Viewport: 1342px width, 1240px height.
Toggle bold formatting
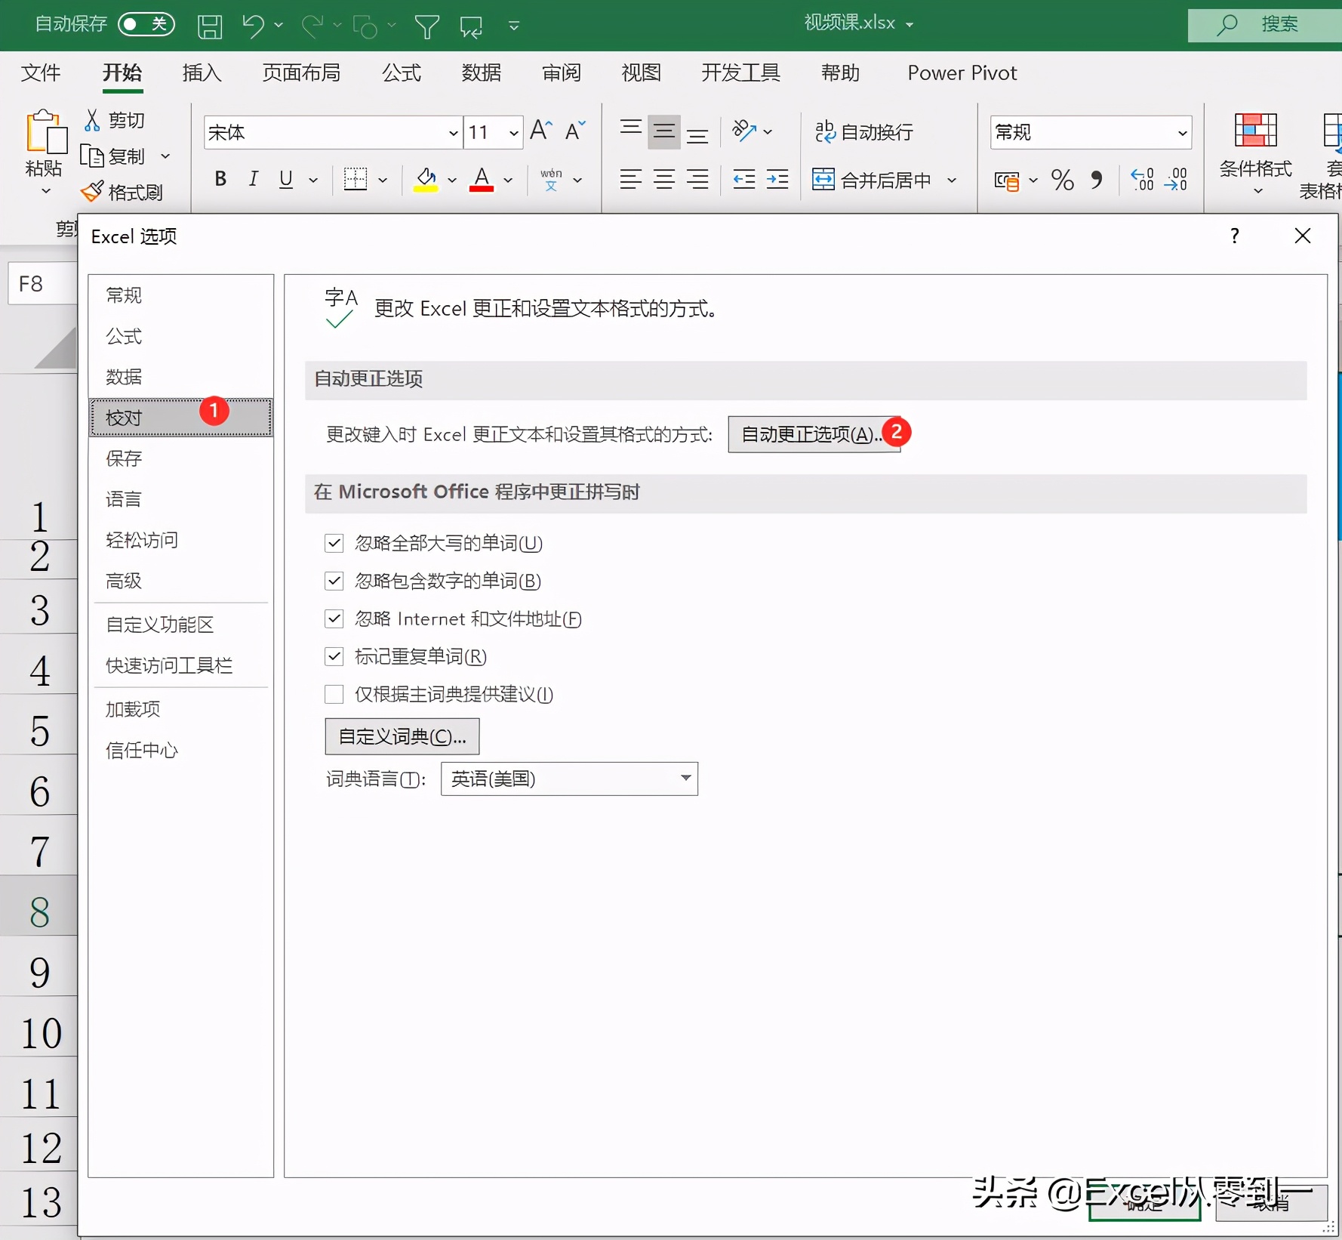(x=220, y=179)
